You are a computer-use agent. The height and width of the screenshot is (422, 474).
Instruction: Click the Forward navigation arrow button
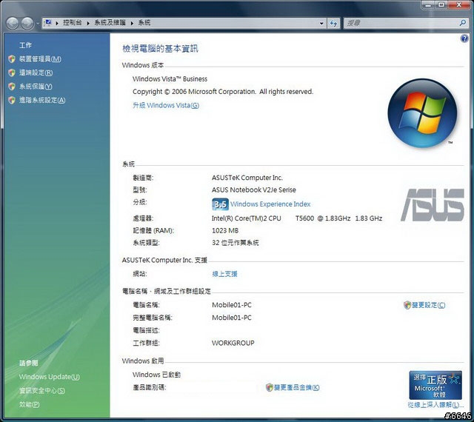[27, 23]
